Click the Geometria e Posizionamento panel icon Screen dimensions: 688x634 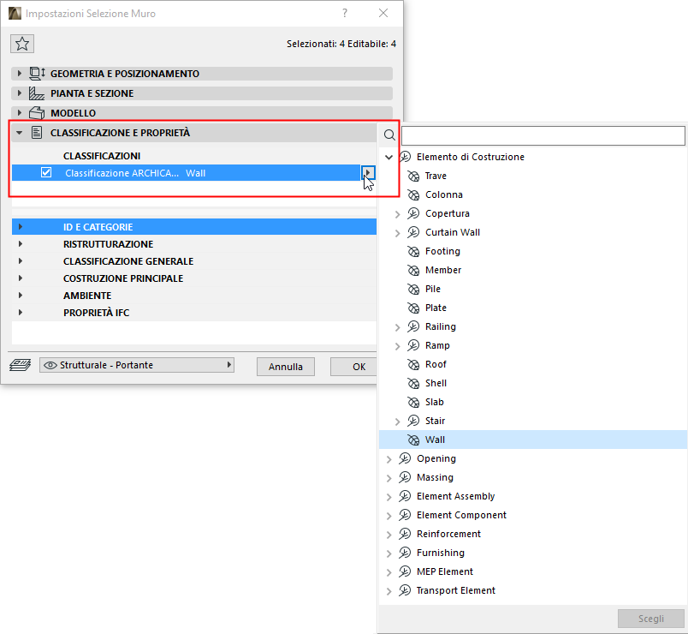pyautogui.click(x=37, y=74)
